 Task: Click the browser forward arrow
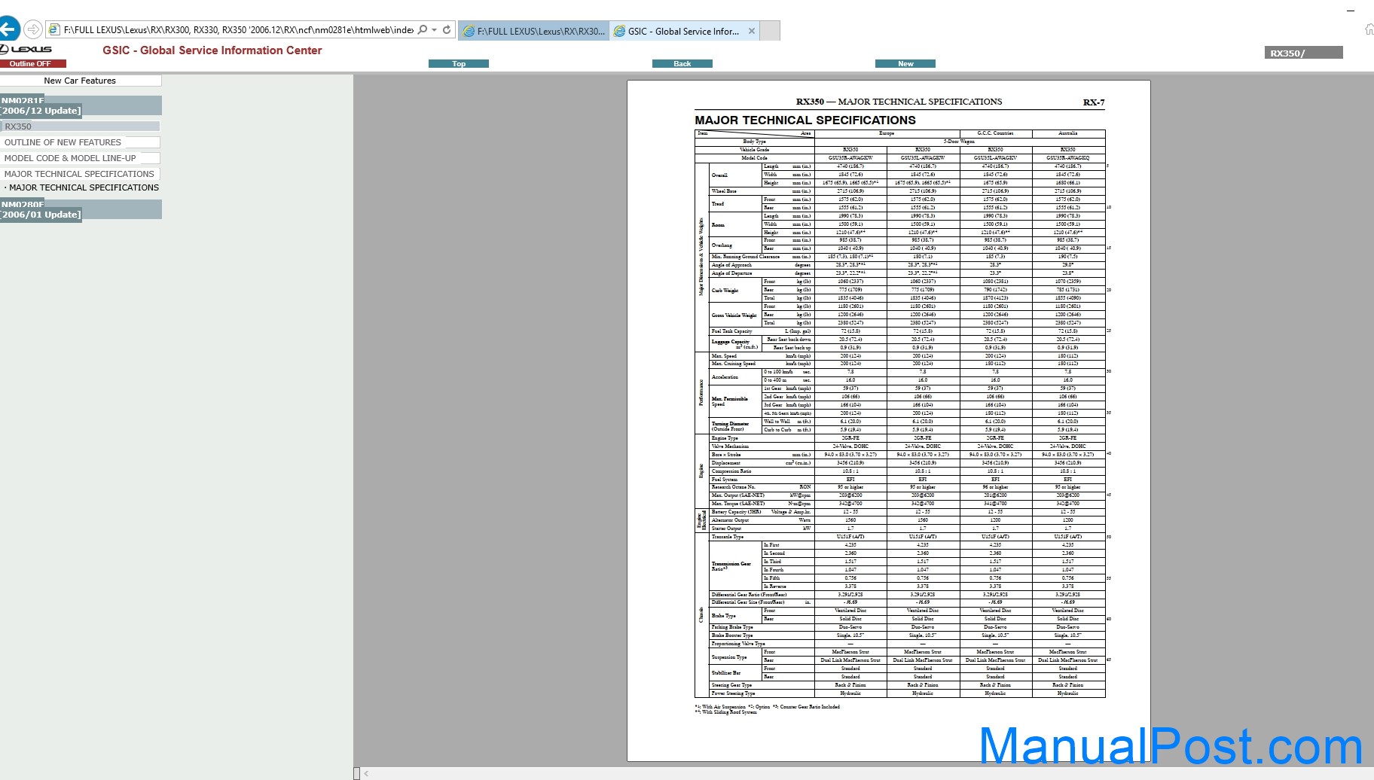click(x=32, y=30)
